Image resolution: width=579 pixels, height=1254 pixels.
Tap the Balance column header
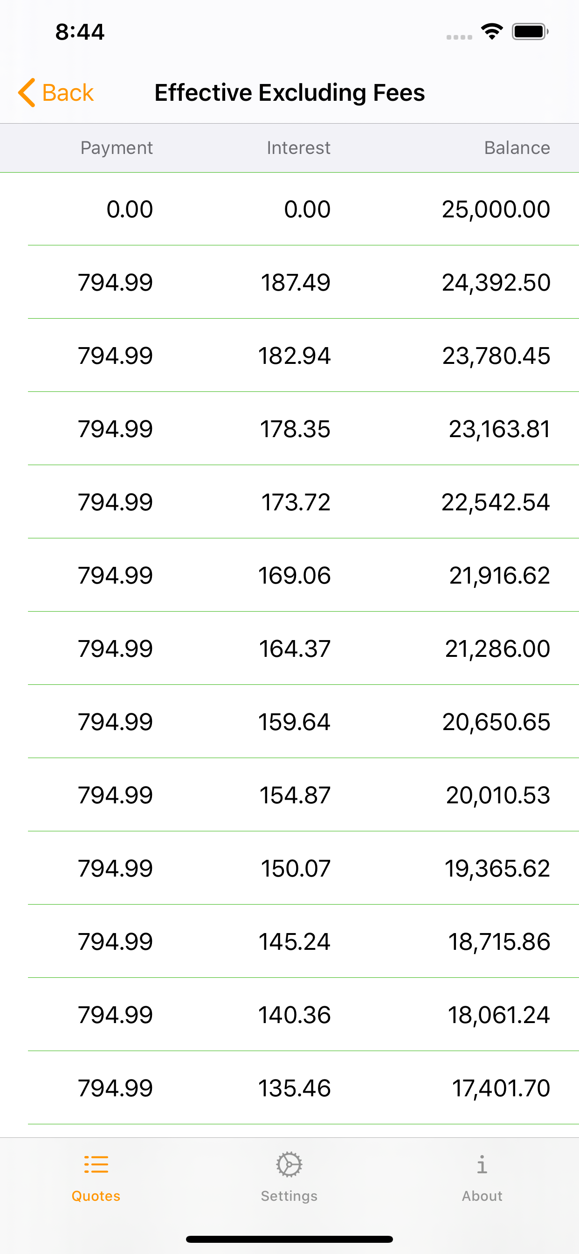517,148
